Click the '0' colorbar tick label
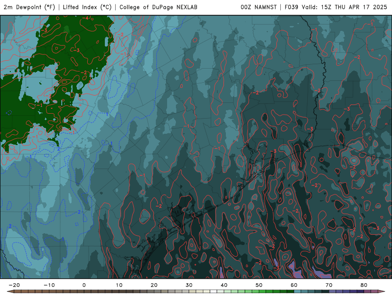 pos(84,285)
